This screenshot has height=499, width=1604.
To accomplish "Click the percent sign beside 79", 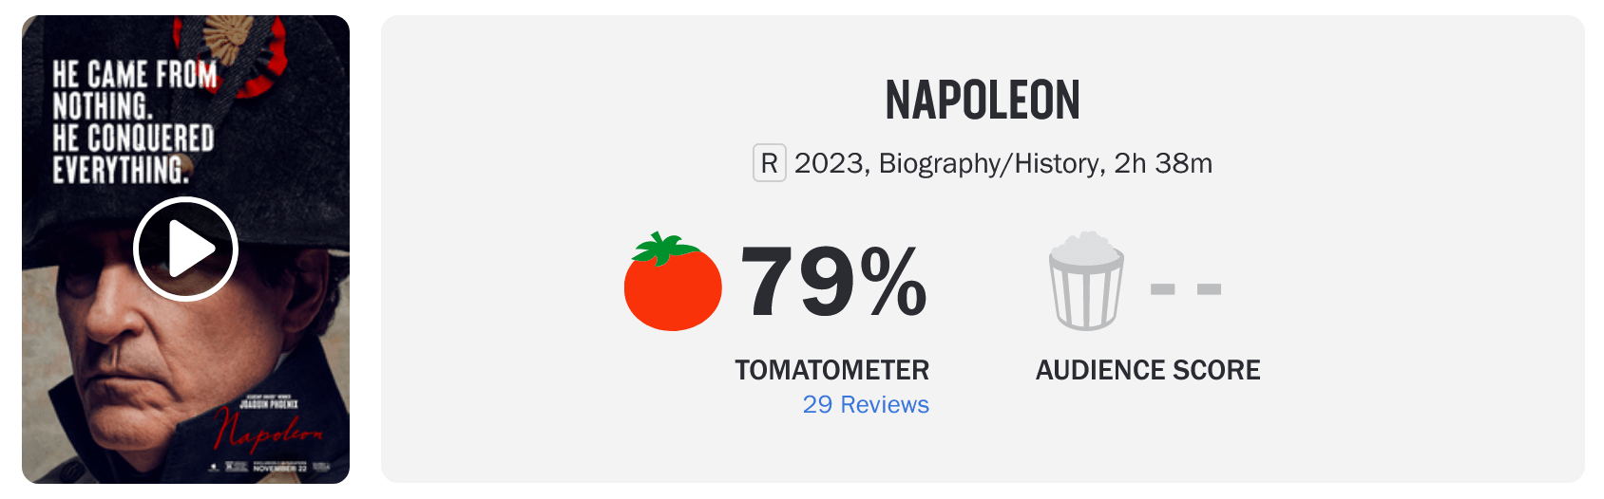I will tap(894, 281).
